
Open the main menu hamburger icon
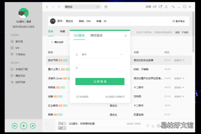click(166, 7)
